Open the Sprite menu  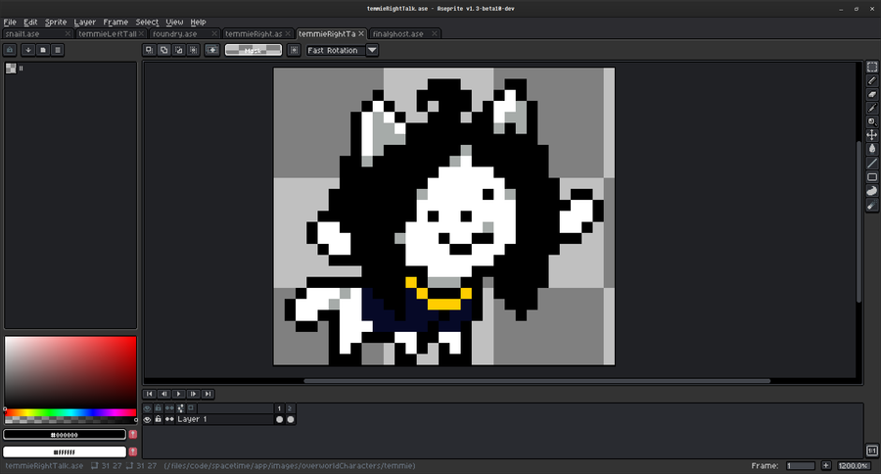(x=56, y=22)
